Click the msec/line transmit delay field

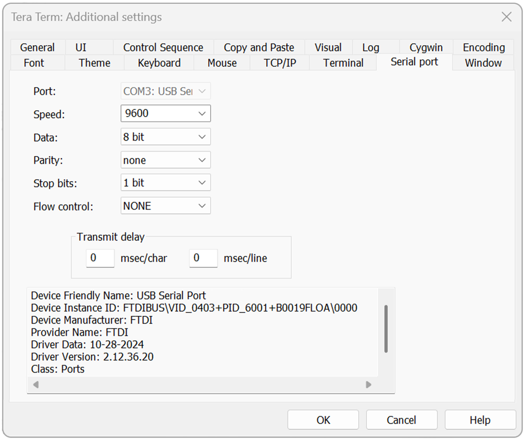[x=203, y=258]
